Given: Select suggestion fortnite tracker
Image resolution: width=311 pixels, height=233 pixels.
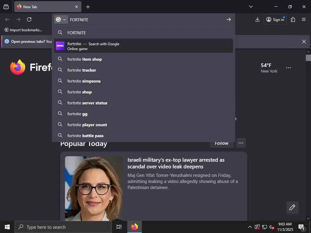Looking at the screenshot, I should coord(143,70).
